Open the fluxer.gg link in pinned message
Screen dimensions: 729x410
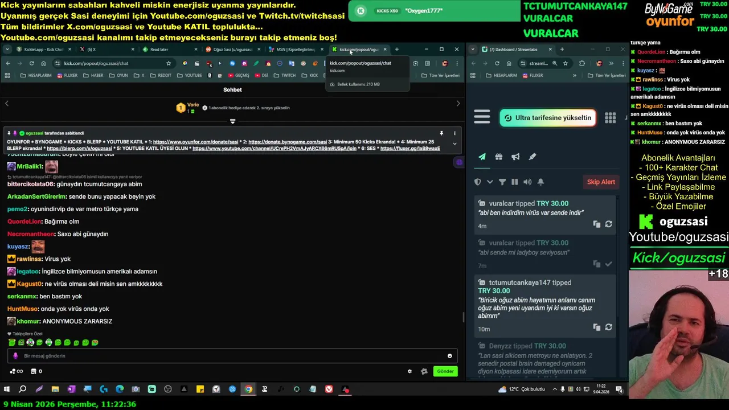(x=410, y=149)
